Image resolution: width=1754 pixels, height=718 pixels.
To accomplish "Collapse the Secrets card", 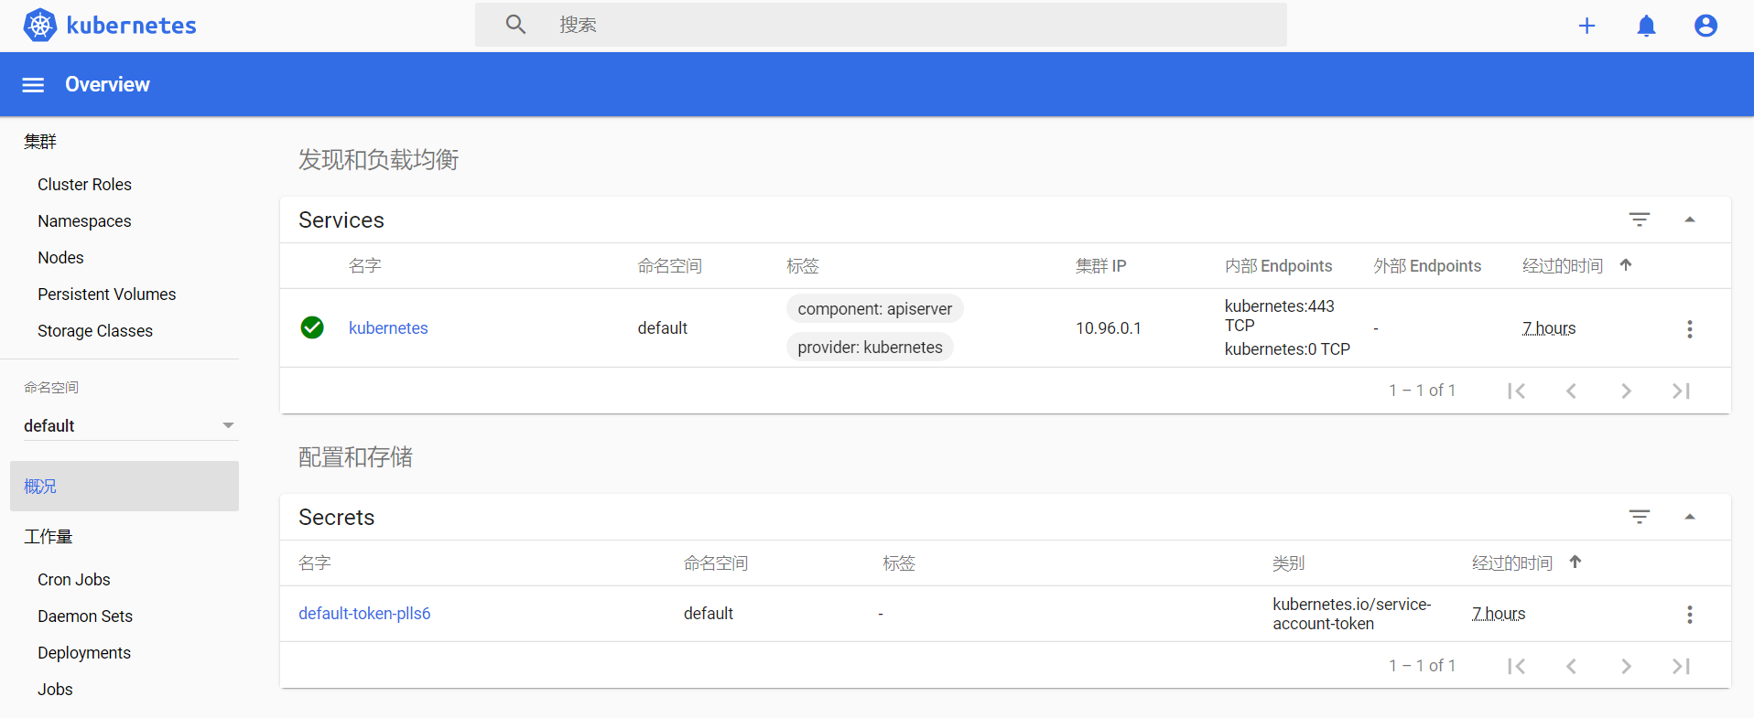I will [x=1690, y=517].
